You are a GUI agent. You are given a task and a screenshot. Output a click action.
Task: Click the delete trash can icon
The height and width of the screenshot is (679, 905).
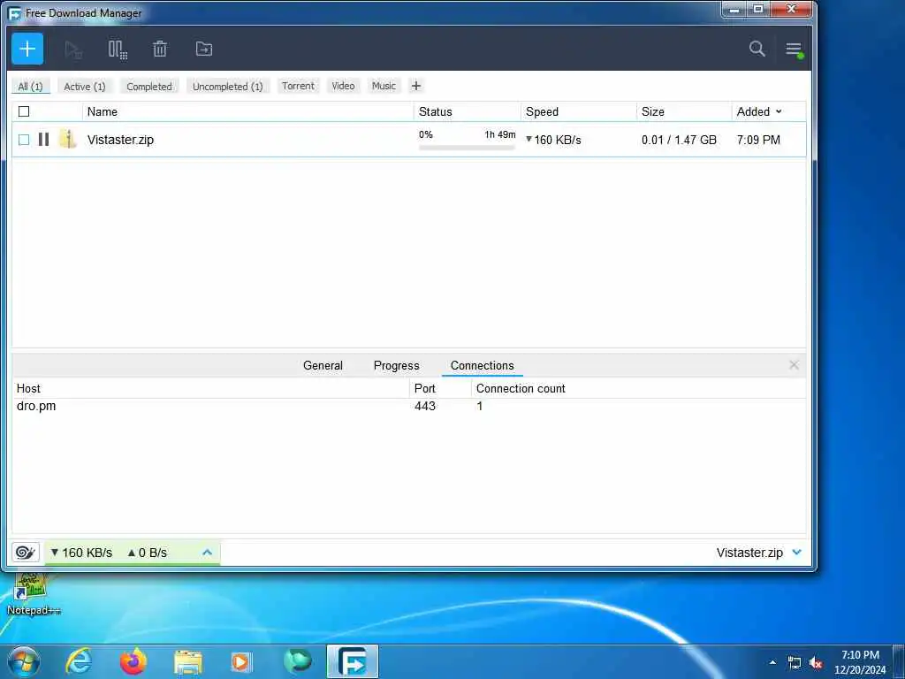pos(160,50)
